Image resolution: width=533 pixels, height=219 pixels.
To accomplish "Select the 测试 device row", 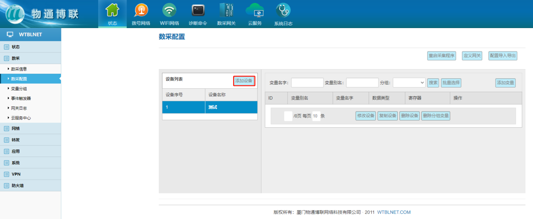I will (210, 107).
